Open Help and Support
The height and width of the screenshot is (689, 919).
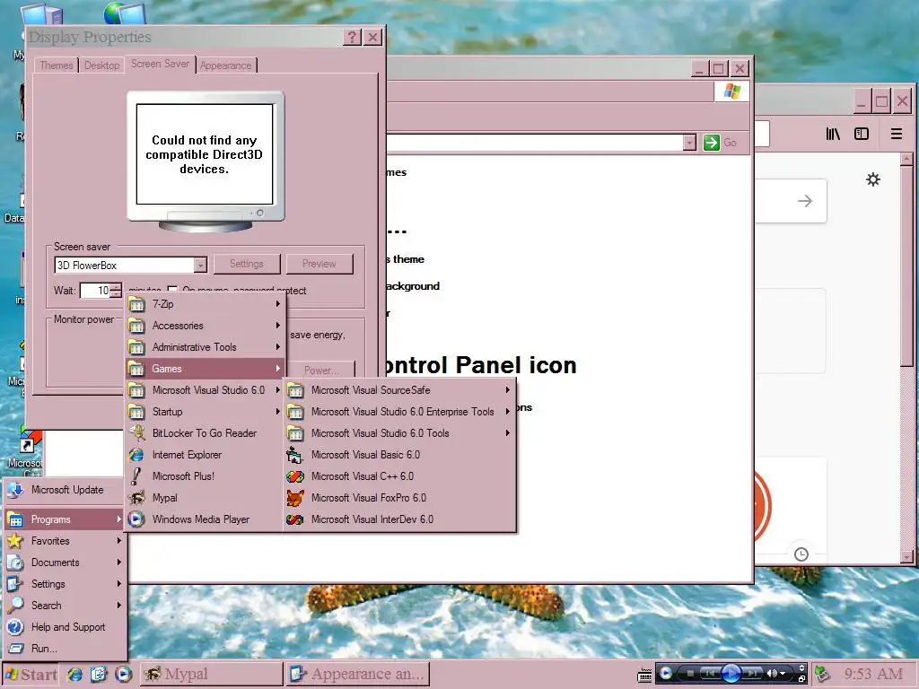click(x=65, y=627)
